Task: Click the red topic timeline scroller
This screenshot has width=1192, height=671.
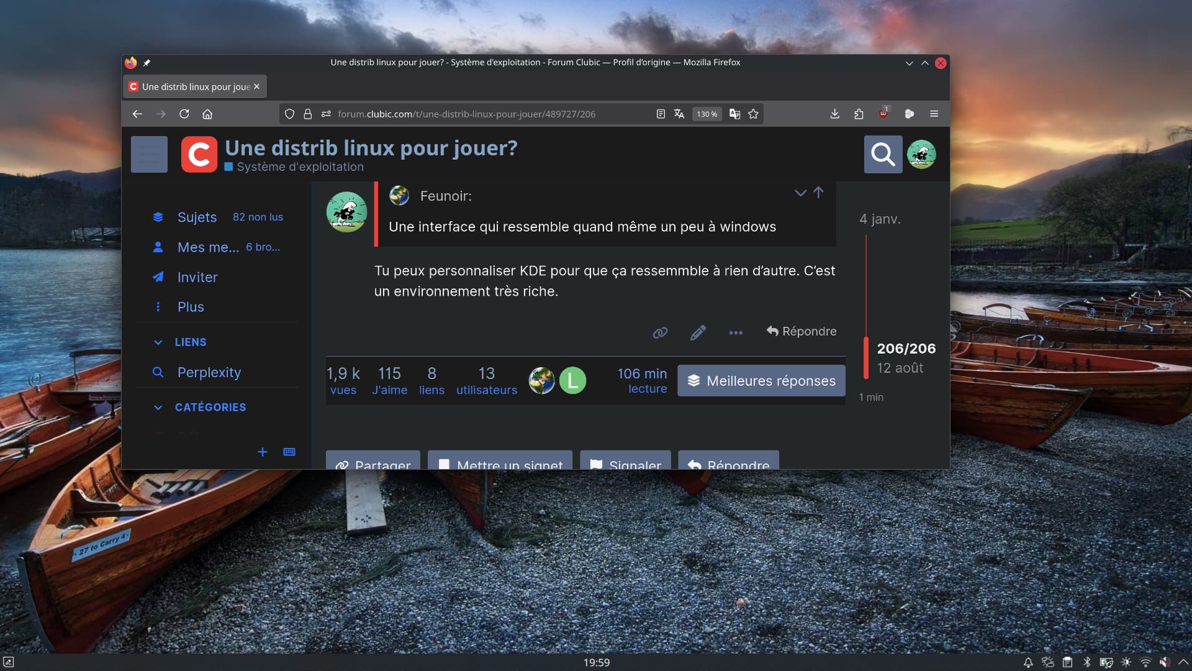Action: [866, 358]
